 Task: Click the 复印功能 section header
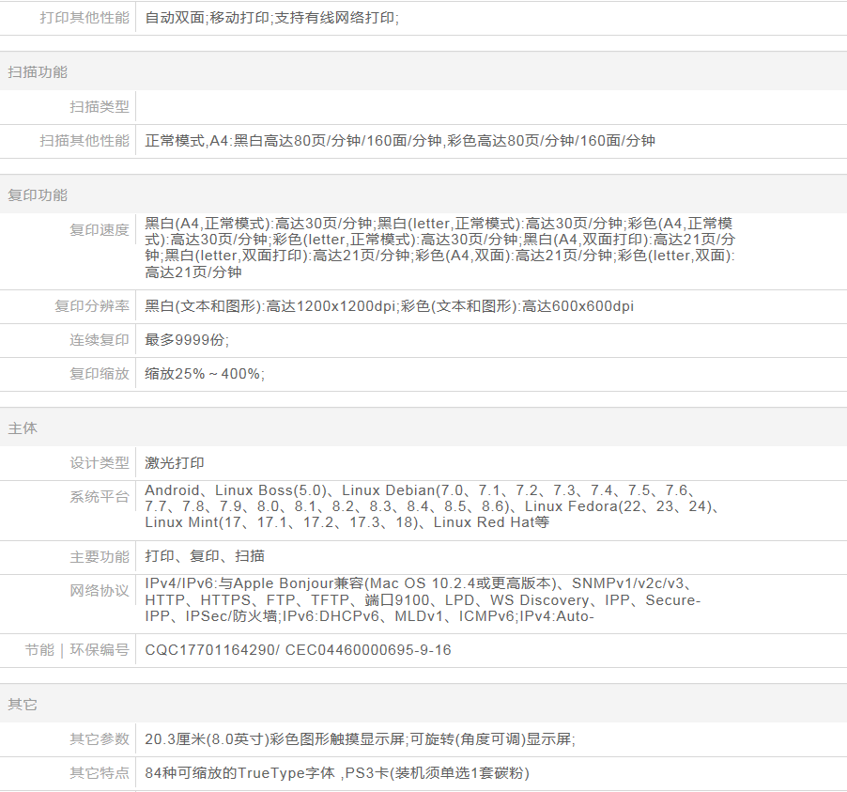click(x=38, y=195)
